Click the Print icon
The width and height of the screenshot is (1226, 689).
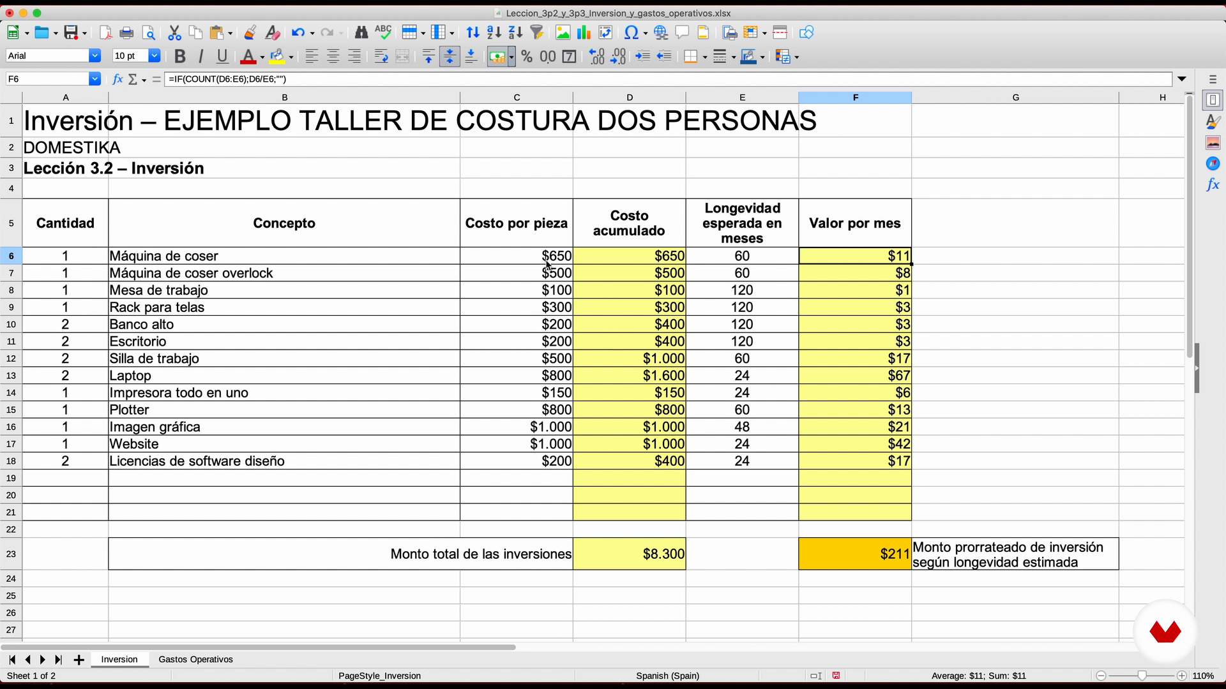pos(126,33)
